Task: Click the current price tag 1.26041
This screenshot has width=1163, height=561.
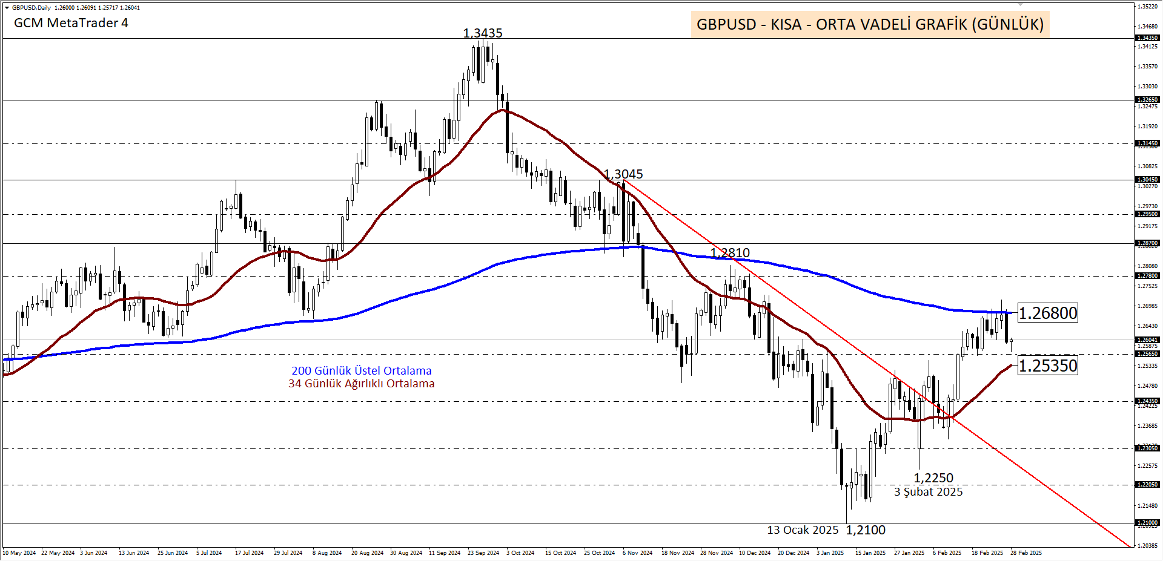Action: 1147,340
